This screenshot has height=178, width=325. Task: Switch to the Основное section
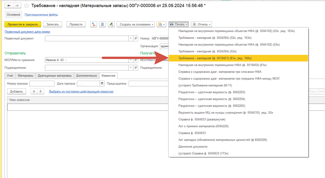pyautogui.click(x=13, y=15)
